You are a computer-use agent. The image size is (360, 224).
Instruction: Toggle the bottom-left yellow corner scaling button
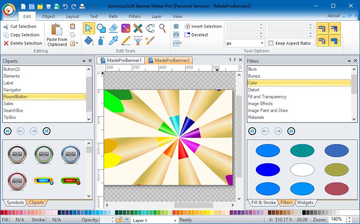[322, 41]
